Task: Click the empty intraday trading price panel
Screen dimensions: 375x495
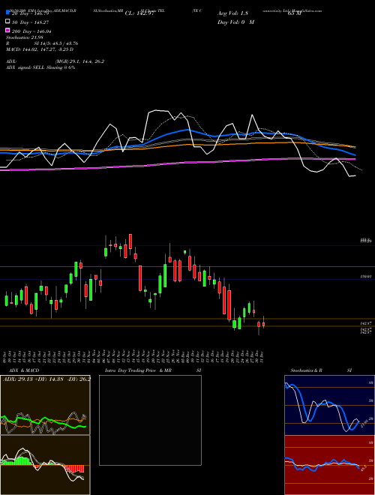Action: [x=150, y=420]
